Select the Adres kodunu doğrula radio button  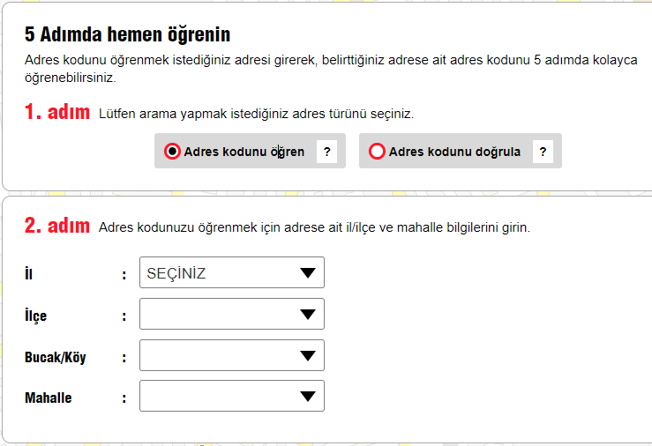point(378,152)
